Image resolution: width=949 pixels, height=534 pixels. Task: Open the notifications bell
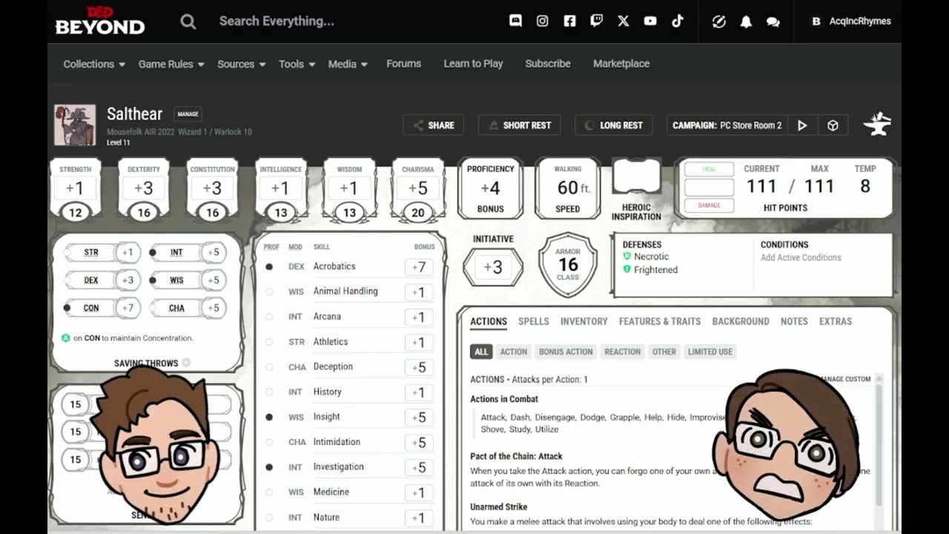click(x=746, y=22)
